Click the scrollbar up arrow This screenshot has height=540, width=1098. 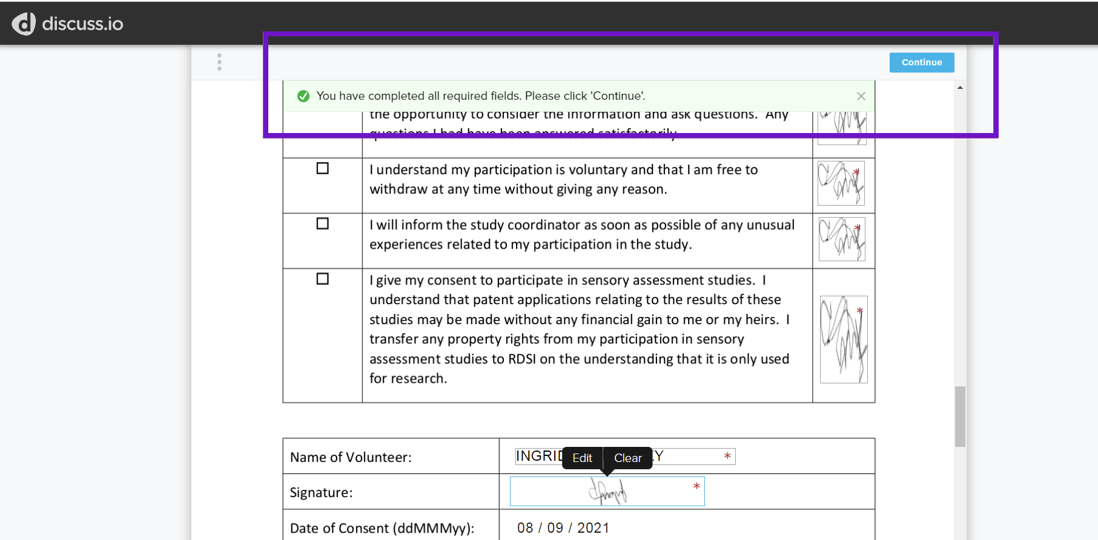960,87
